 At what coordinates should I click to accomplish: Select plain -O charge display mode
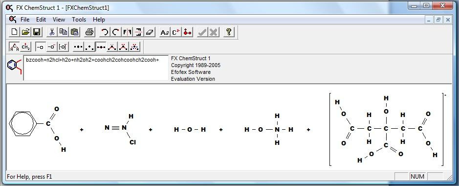(41, 46)
